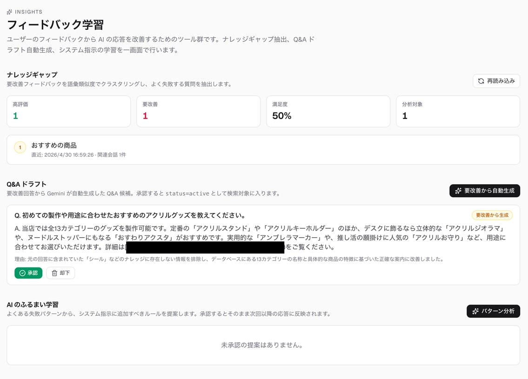Click the blacked-out link in the answer
Viewport: 528px width, 379px height.
point(205,247)
